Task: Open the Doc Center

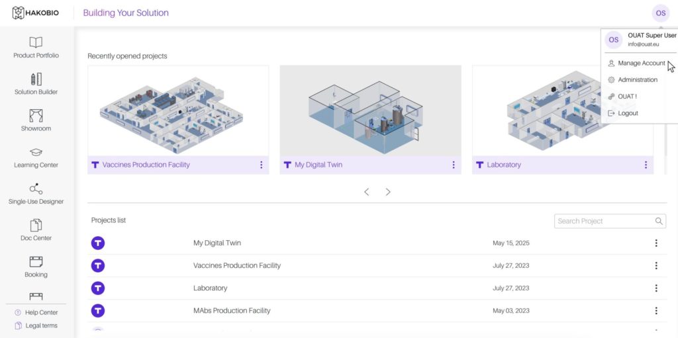Action: point(36,230)
